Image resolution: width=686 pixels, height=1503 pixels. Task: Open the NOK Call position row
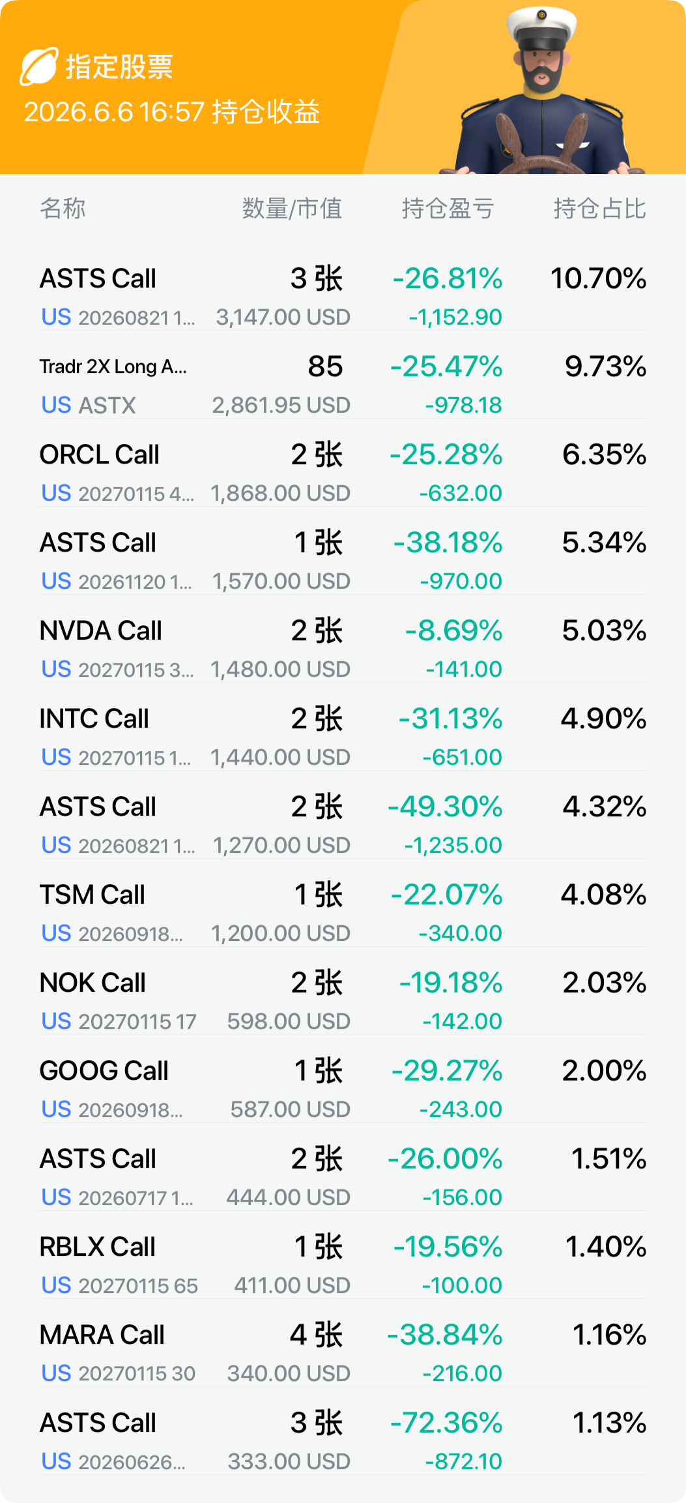(343, 1000)
